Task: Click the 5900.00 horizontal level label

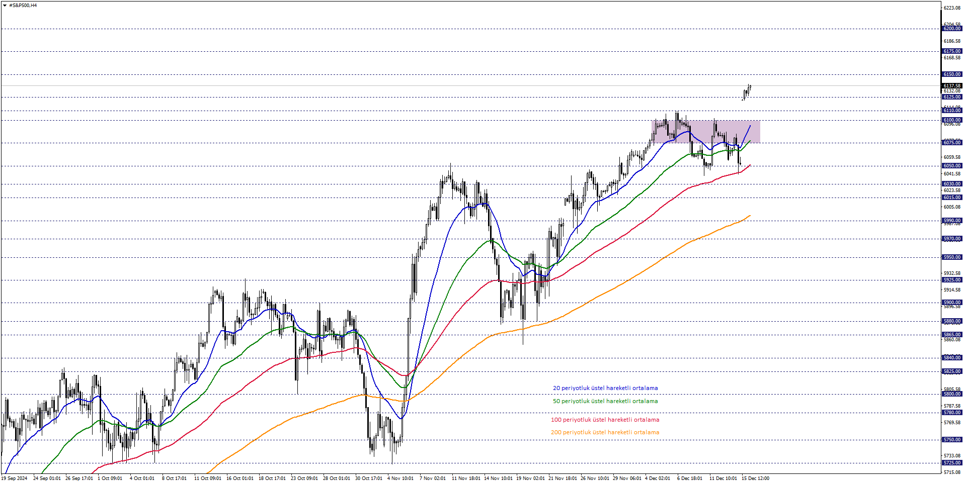Action: [952, 303]
